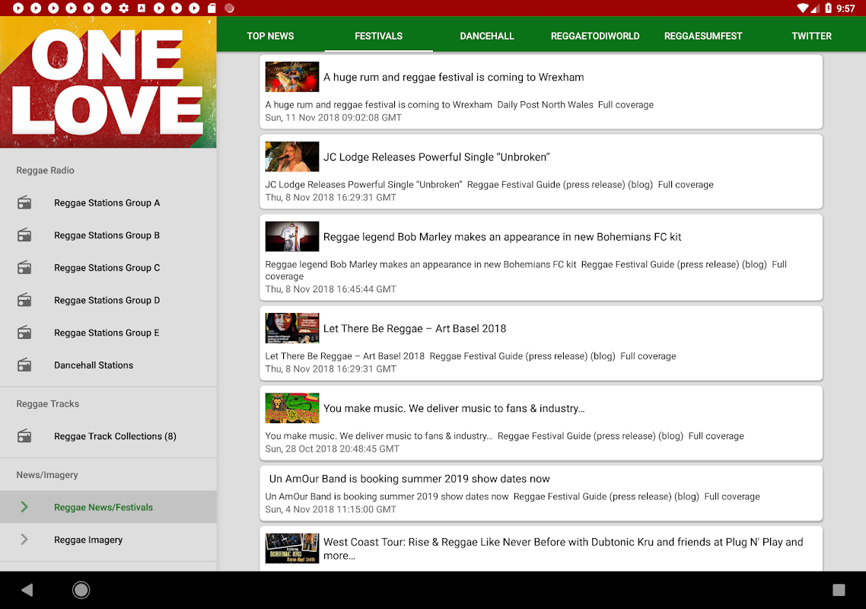
Task: Choose Reggae Stations Group E label
Action: click(x=107, y=333)
